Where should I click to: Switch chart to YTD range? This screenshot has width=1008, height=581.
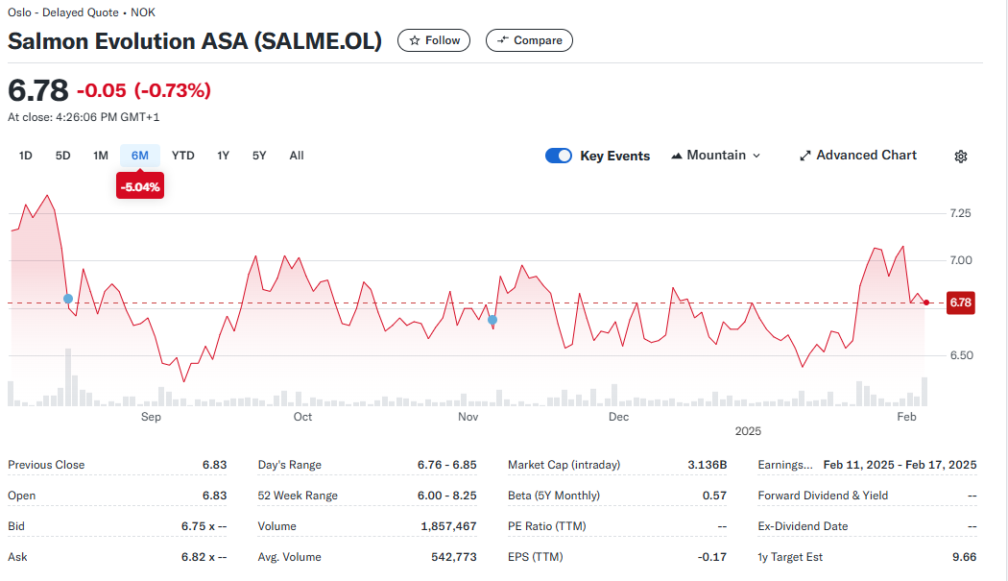tap(182, 156)
